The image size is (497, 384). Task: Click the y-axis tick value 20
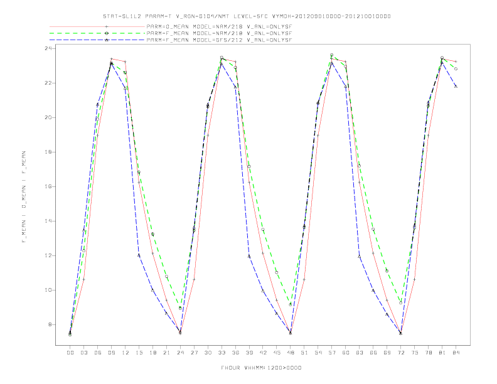coord(49,117)
